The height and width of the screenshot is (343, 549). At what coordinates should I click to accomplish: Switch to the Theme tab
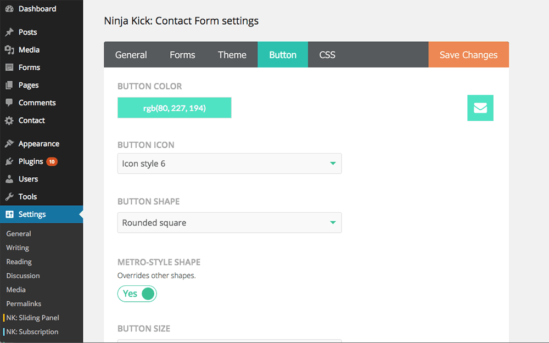pos(232,54)
